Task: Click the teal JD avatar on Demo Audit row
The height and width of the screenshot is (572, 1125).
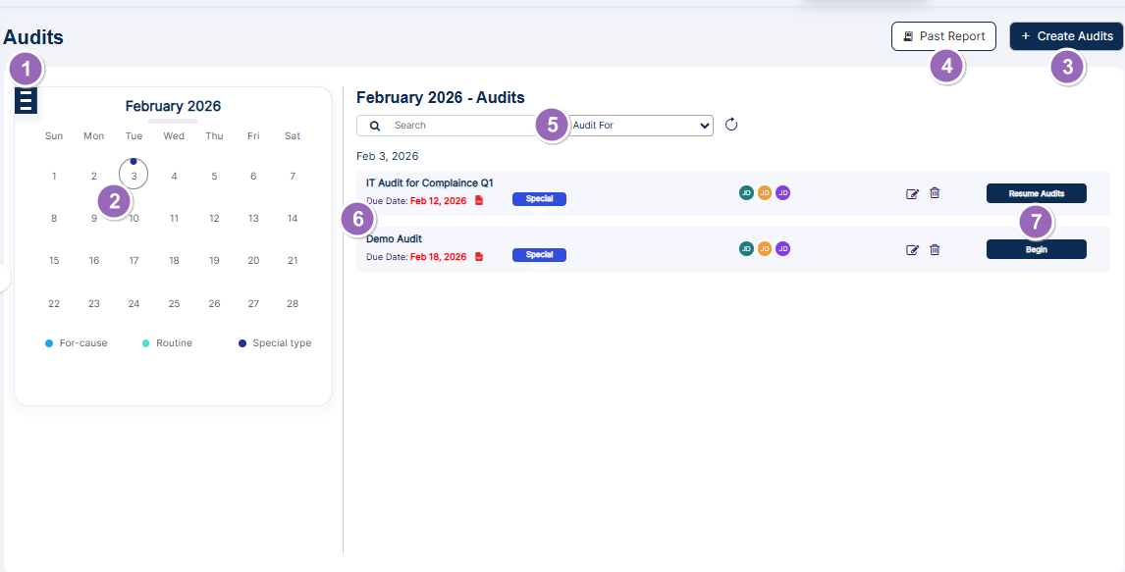Action: [x=746, y=248]
